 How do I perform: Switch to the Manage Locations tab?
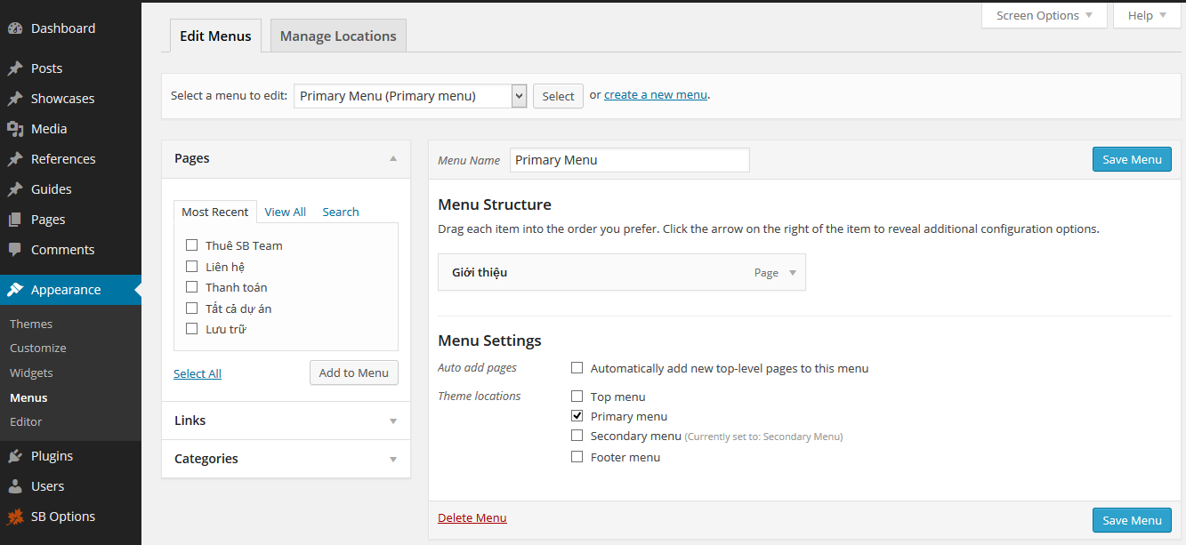click(338, 36)
